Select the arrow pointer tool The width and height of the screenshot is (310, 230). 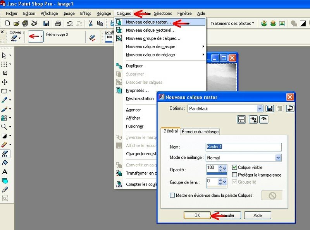[4, 55]
